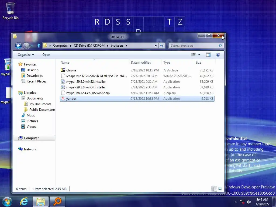
Task: Select mypal-29.3.0.win32.installer
Action: point(137,81)
